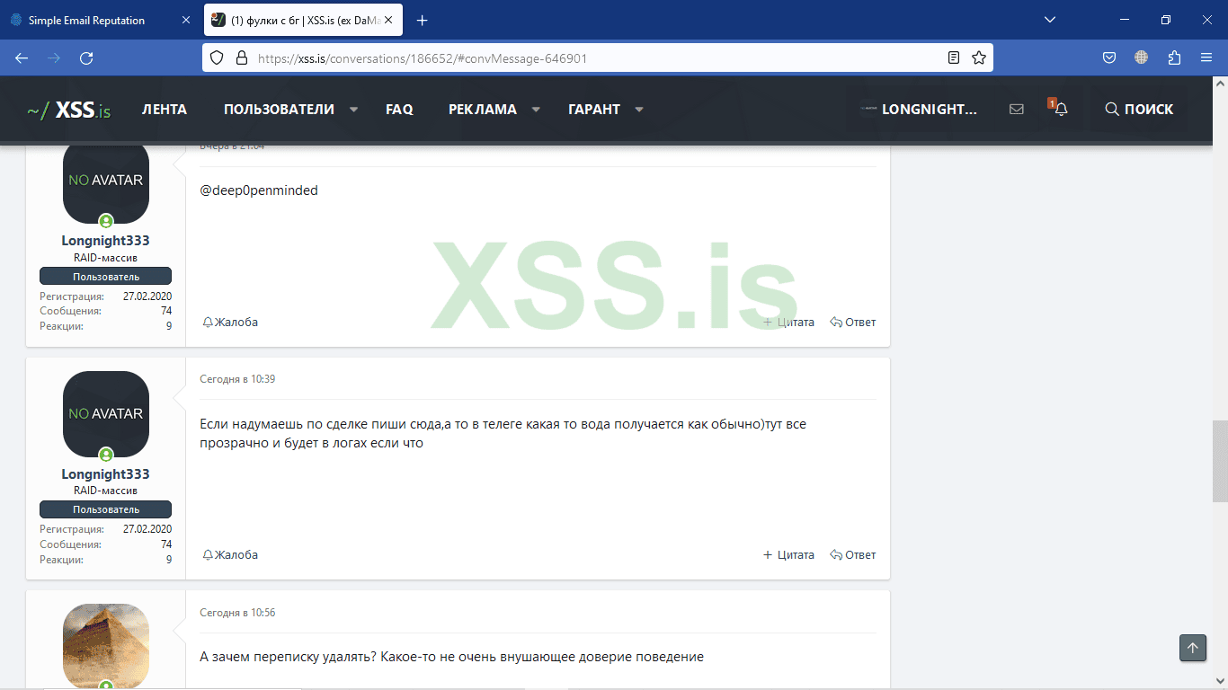Bookmark this page with the star
Image resolution: width=1228 pixels, height=690 pixels.
click(979, 57)
